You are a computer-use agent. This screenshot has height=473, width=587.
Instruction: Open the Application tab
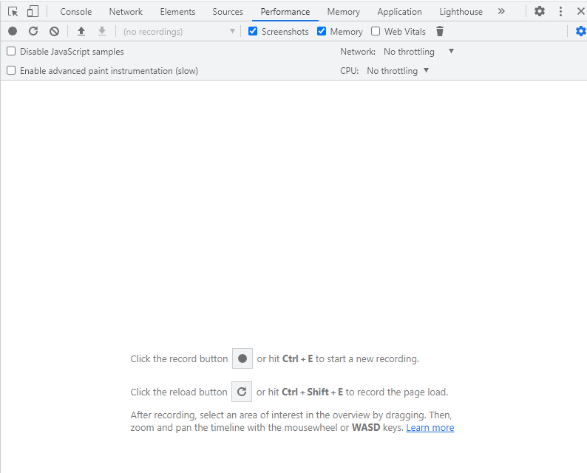pos(399,12)
